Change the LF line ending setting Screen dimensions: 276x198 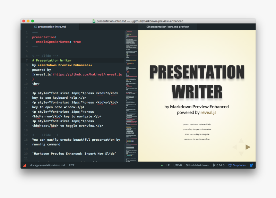pyautogui.click(x=168, y=165)
